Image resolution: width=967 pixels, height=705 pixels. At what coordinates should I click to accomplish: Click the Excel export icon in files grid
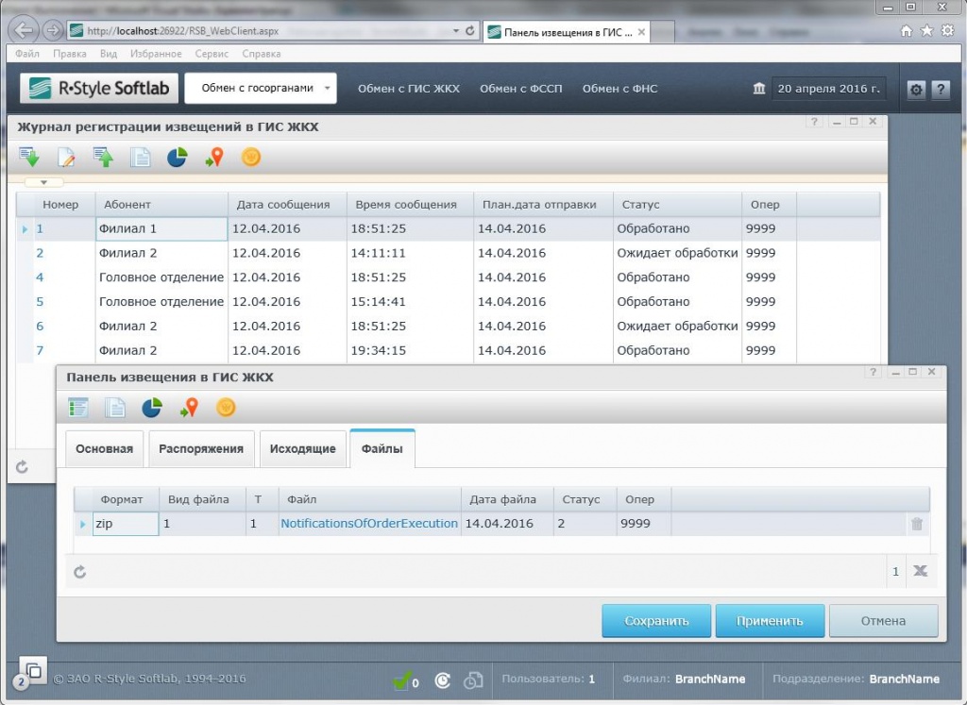tap(921, 571)
